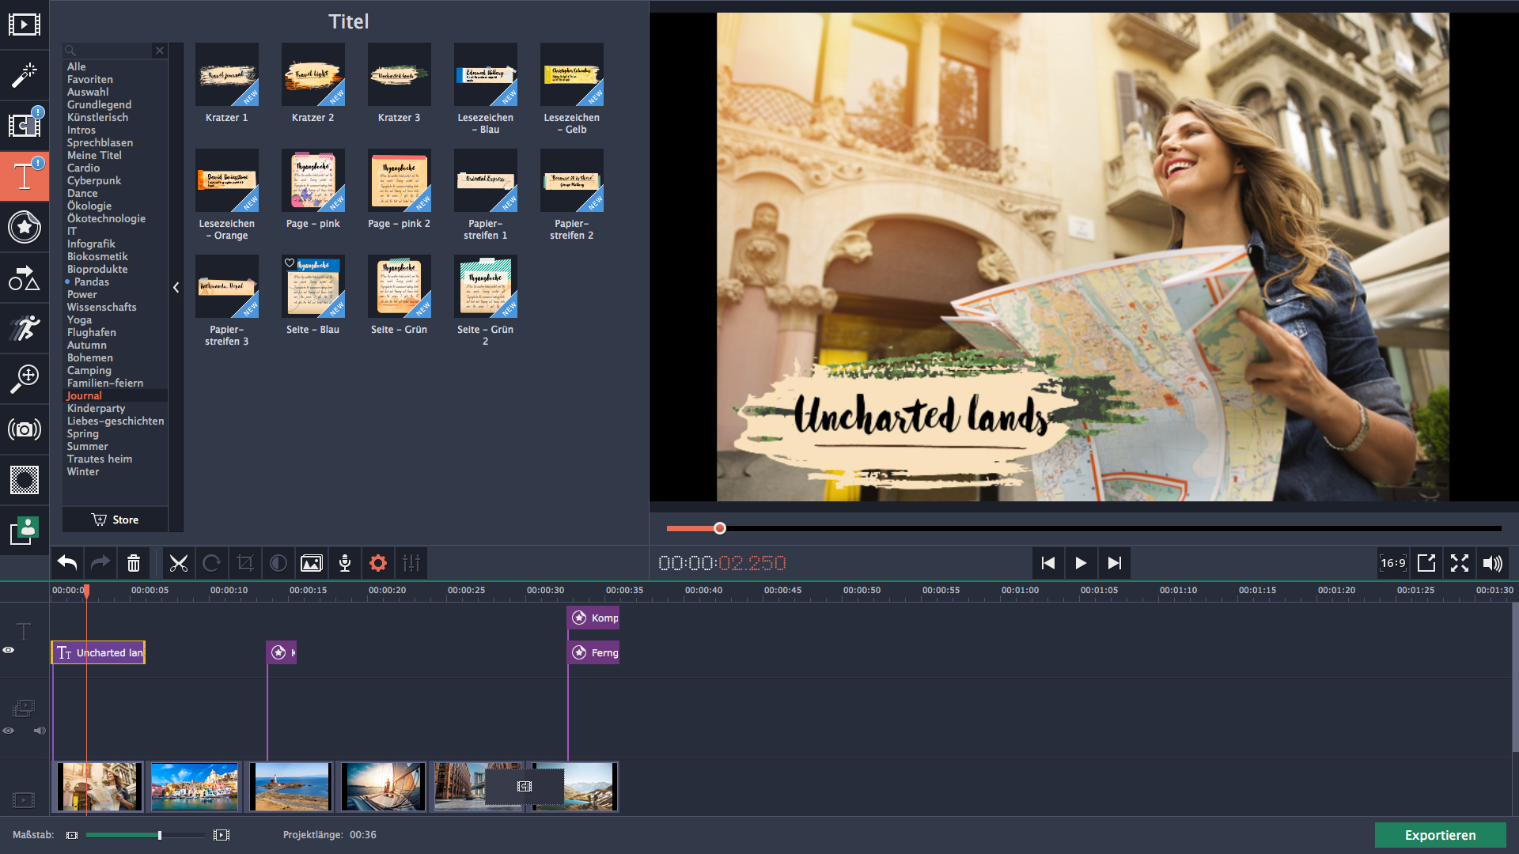
Task: Open the Crop tool
Action: point(245,563)
